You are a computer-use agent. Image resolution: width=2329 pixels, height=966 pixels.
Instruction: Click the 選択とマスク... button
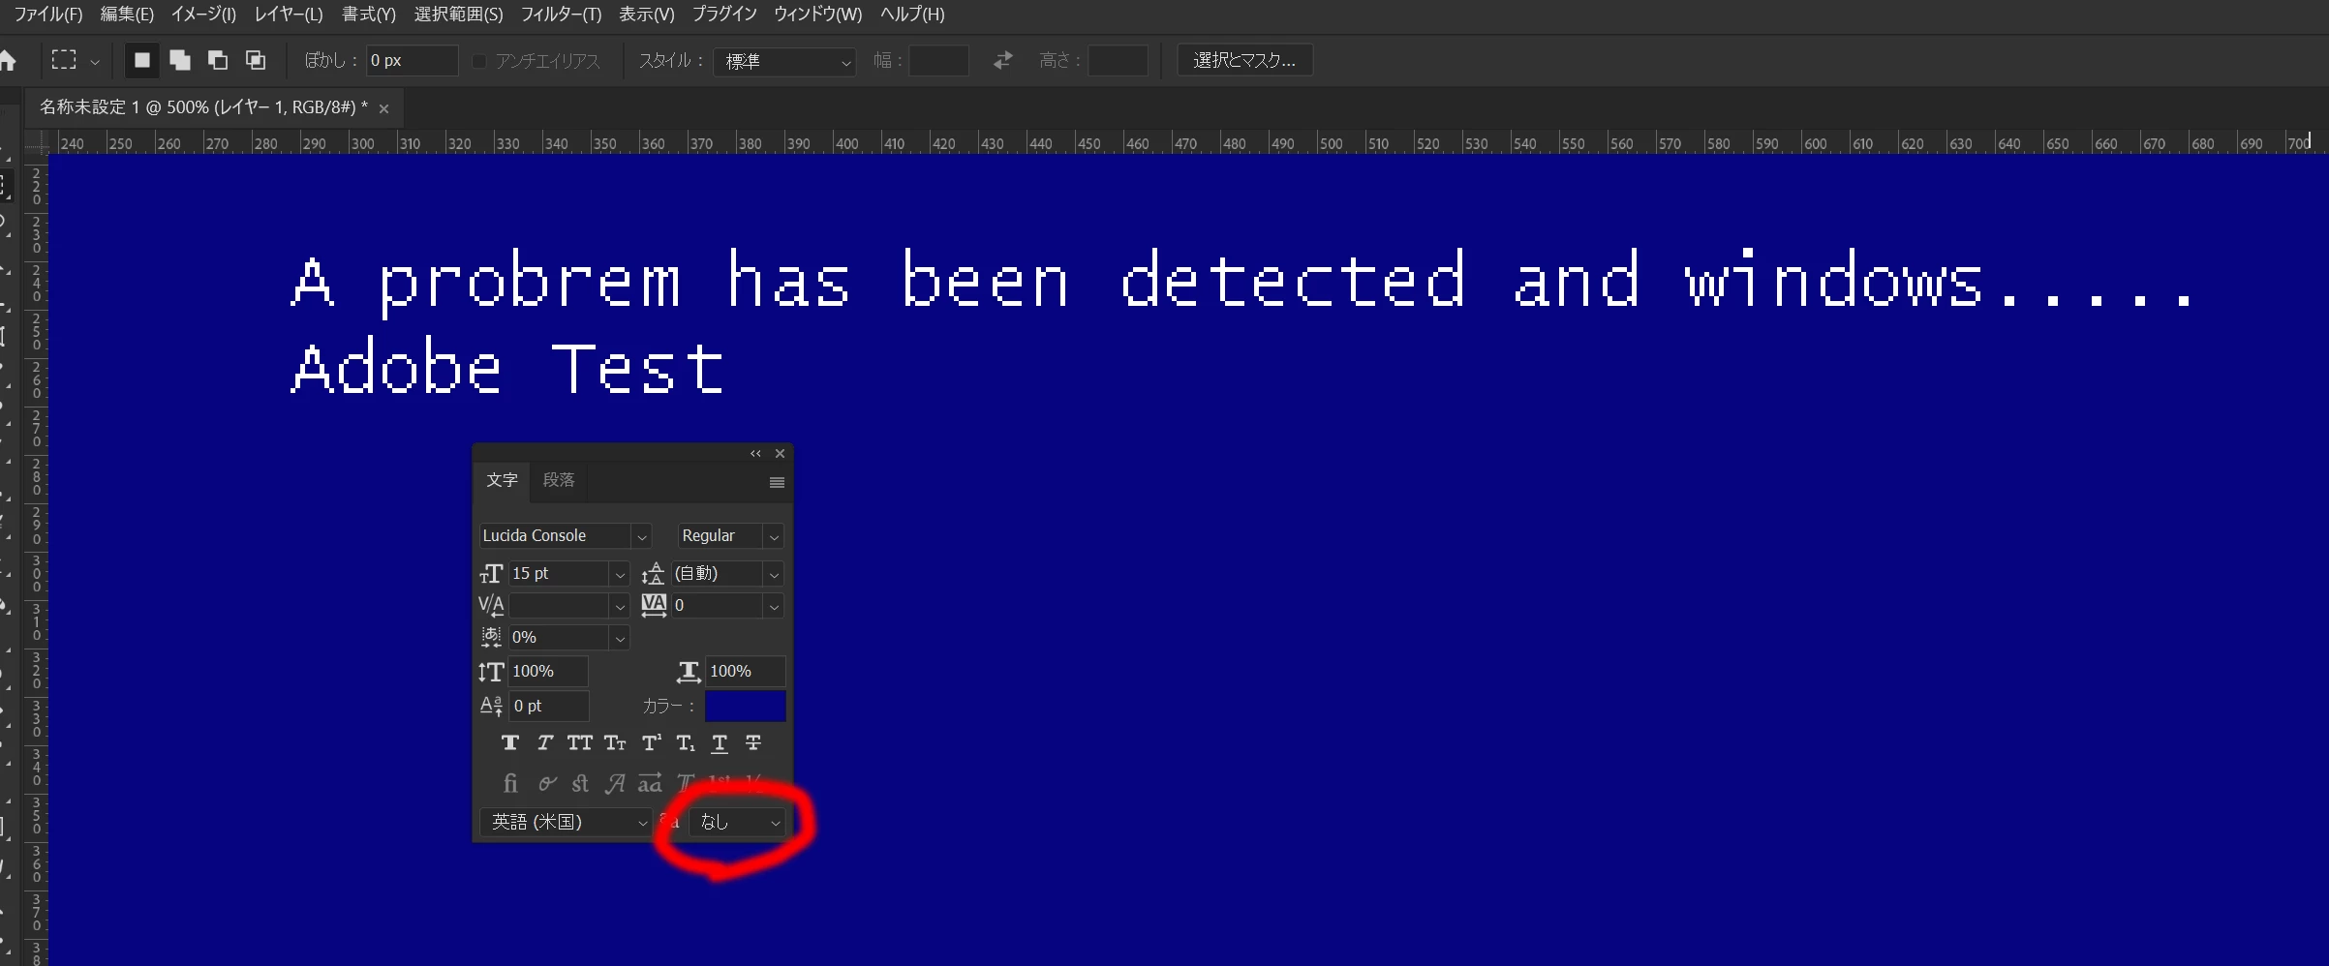pos(1244,60)
